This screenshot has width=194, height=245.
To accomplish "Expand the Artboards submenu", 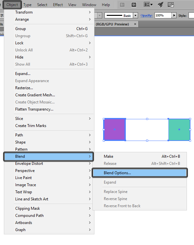I will tap(49, 223).
